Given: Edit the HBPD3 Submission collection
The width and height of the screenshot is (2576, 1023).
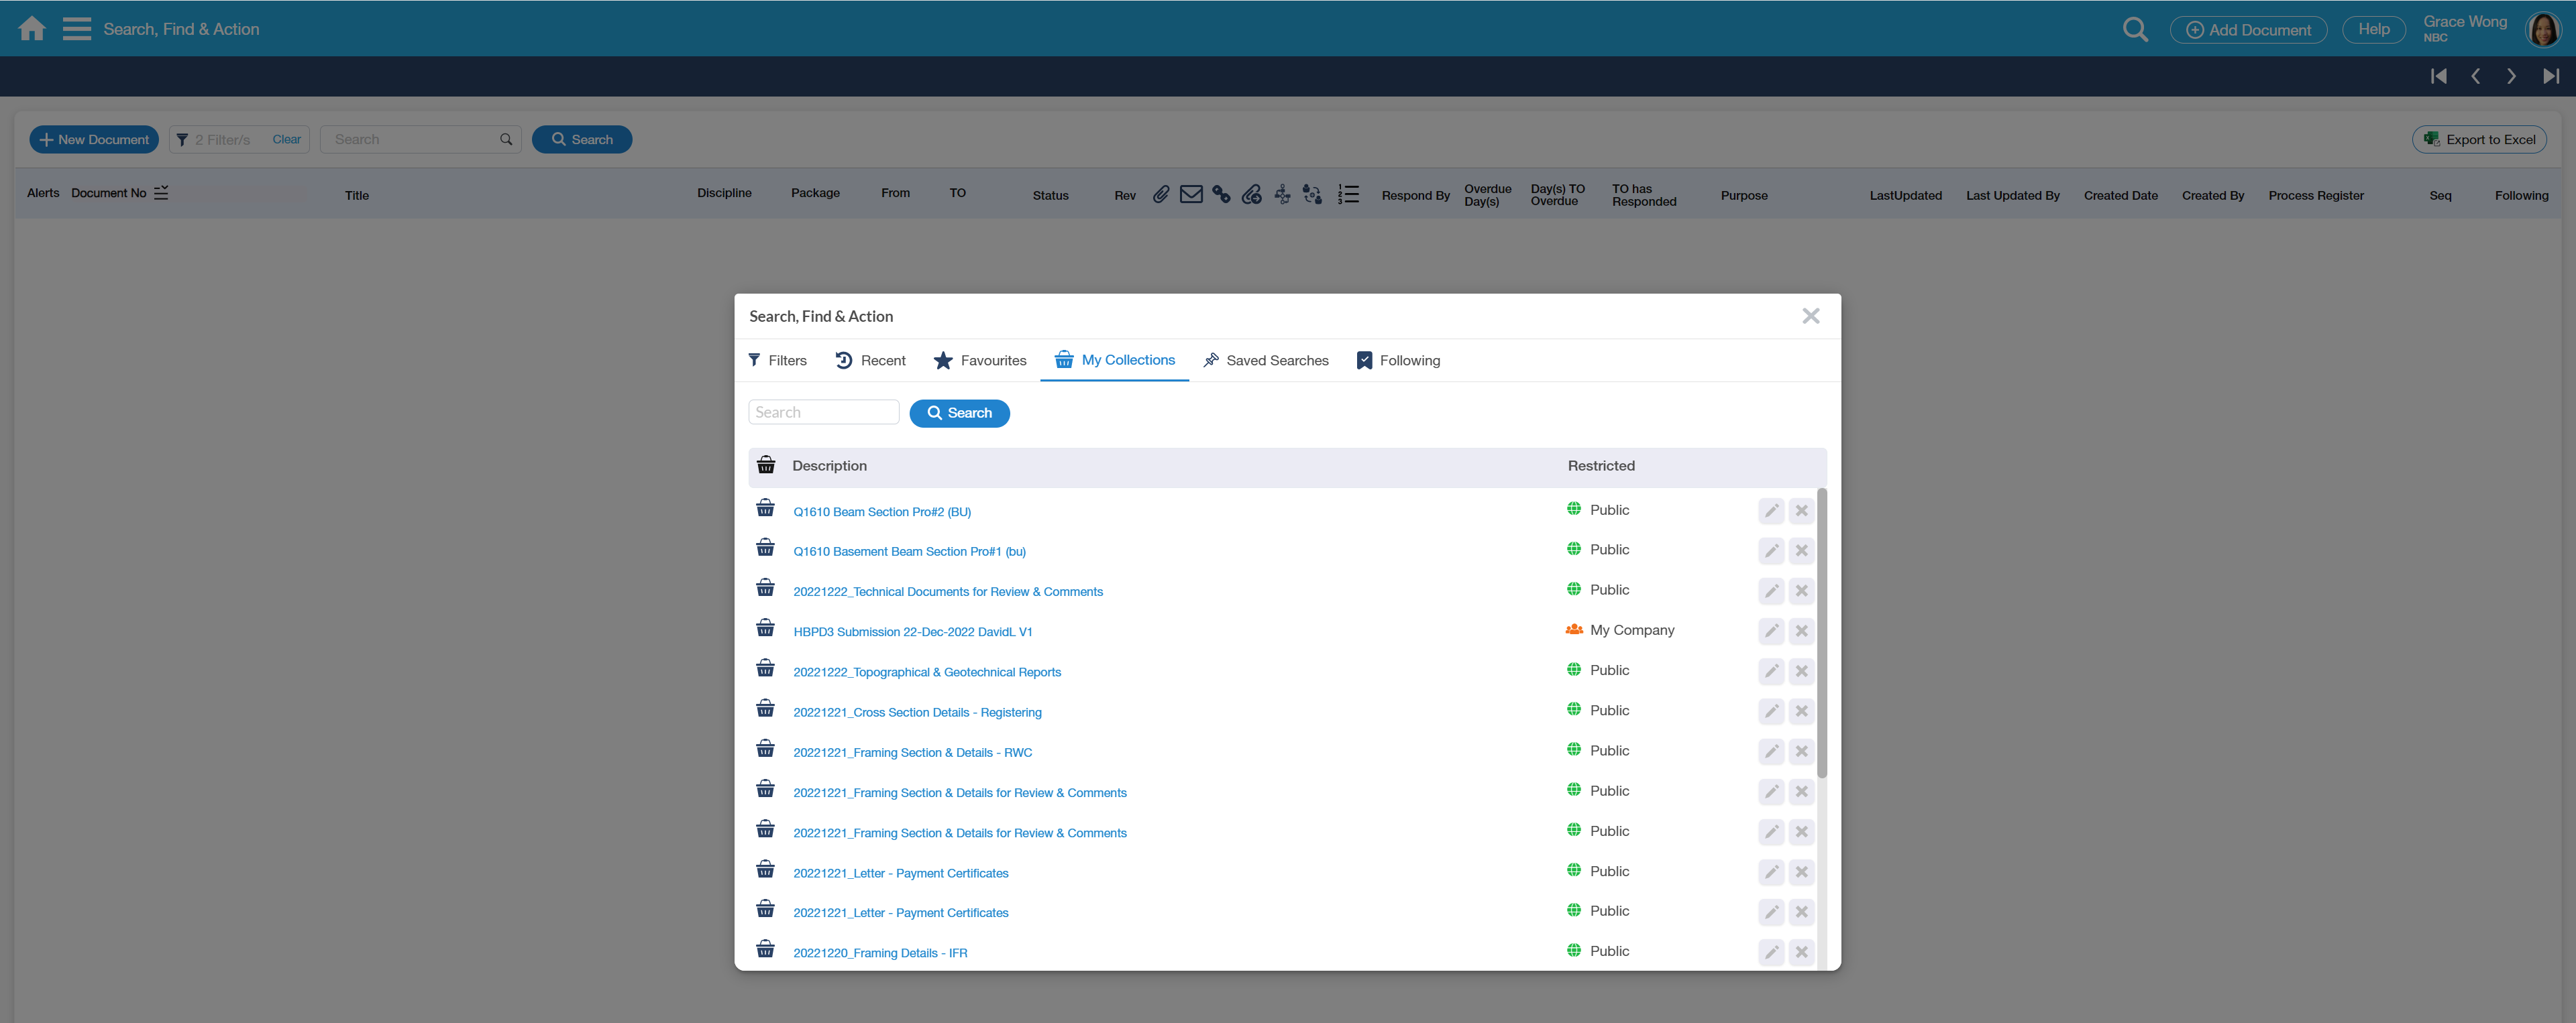Looking at the screenshot, I should click(x=1770, y=631).
